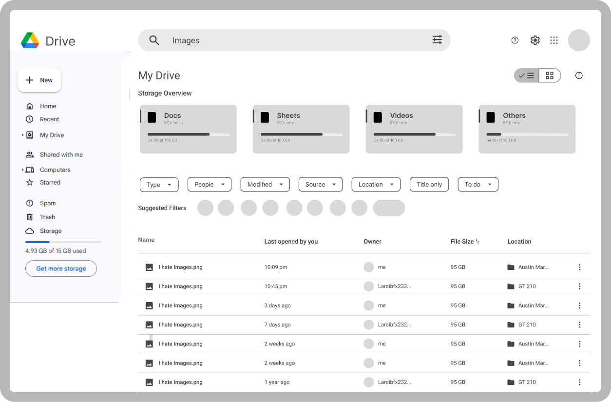Open the Location filter dropdown
The height and width of the screenshot is (402, 611).
point(376,184)
